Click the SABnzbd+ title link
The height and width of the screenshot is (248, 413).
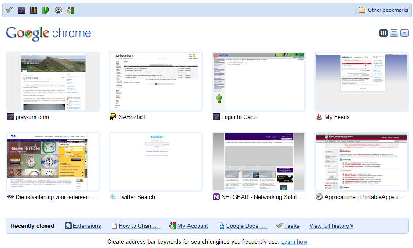click(x=132, y=117)
